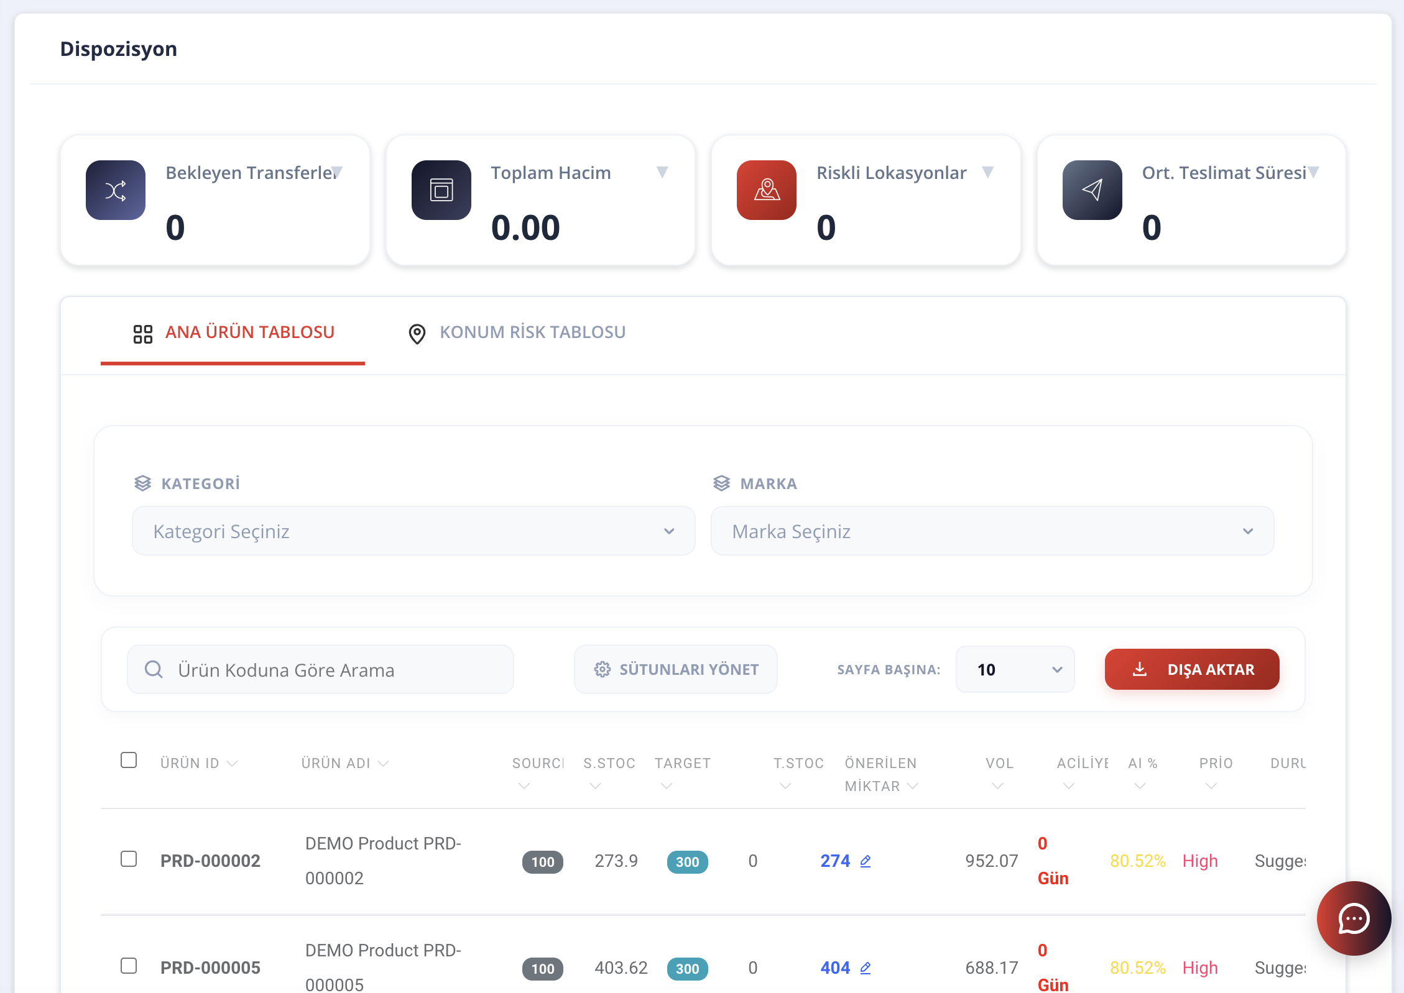
Task: Open Sütunları Yönet column manager
Action: click(x=675, y=669)
